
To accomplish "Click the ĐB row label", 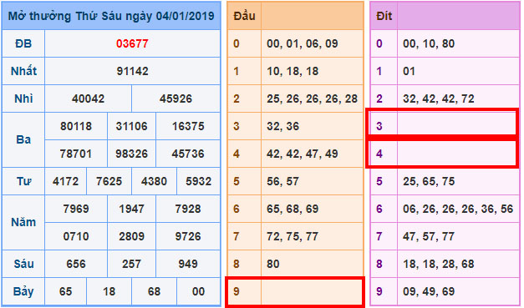I will 23,43.
